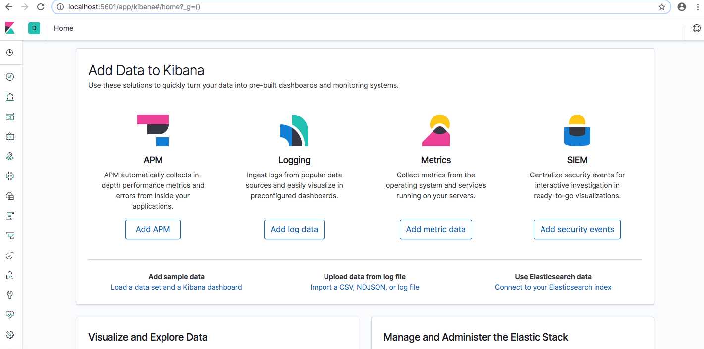704x349 pixels.
Task: Click the Metrics solution logo
Action: coord(436,130)
